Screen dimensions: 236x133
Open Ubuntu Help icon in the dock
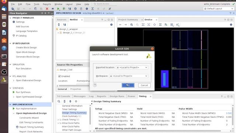click(4, 48)
